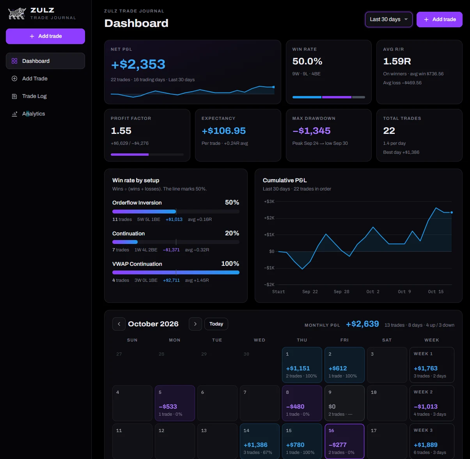Select October 1 calendar day showing +$1,151
The image size is (470, 459).
[x=302, y=365]
